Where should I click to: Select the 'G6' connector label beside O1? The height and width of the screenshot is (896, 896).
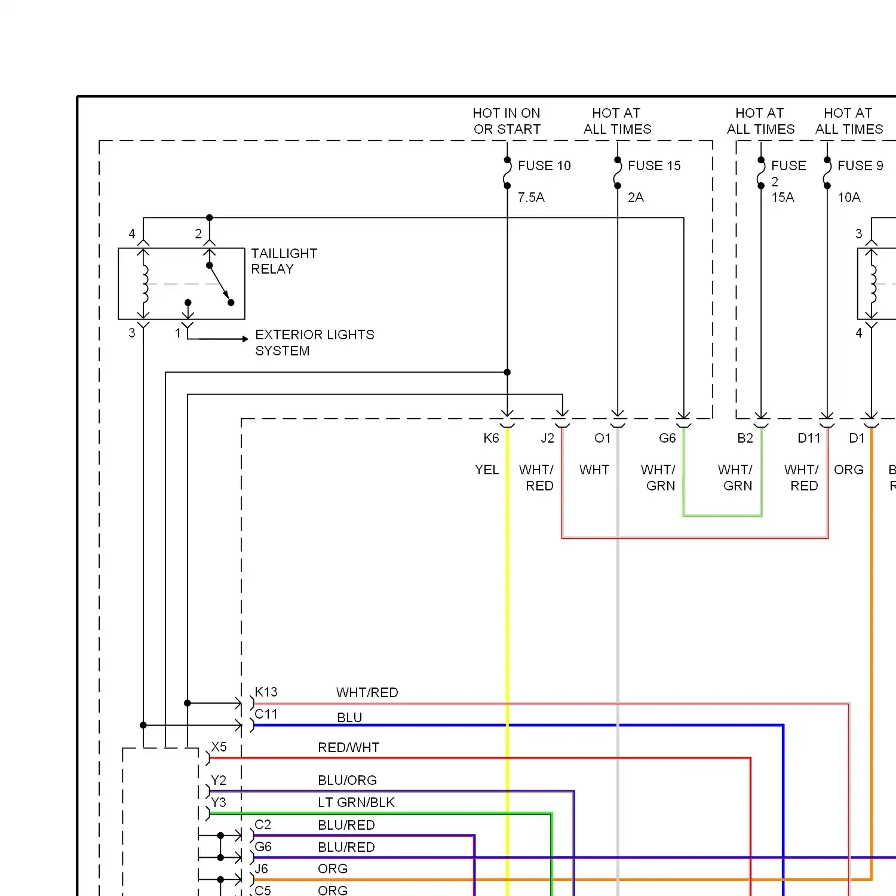(667, 438)
